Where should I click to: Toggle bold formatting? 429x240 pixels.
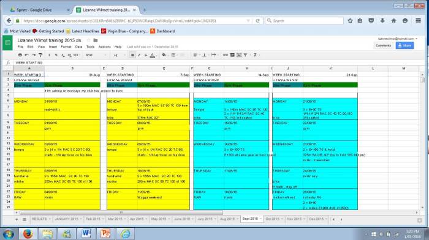pos(132,55)
